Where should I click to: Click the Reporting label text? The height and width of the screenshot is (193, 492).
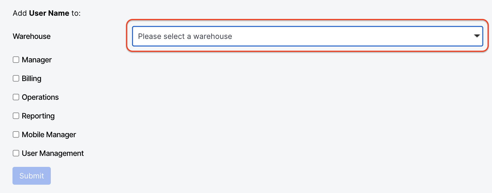(38, 116)
